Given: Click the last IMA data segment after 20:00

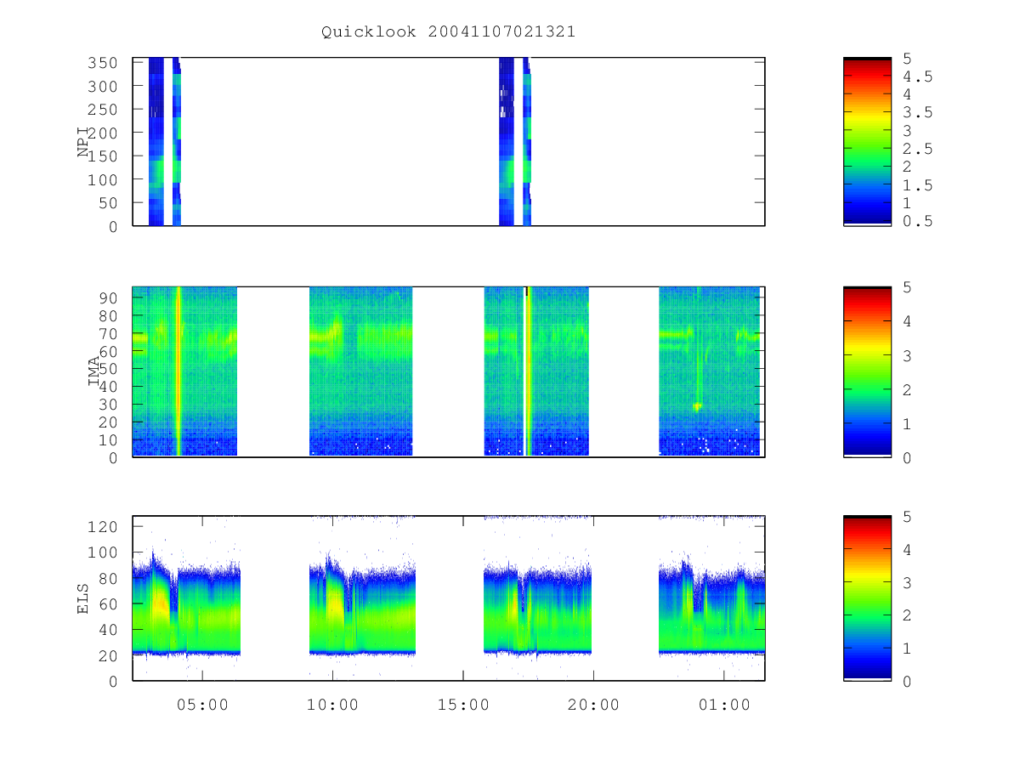Looking at the screenshot, I should tap(710, 371).
